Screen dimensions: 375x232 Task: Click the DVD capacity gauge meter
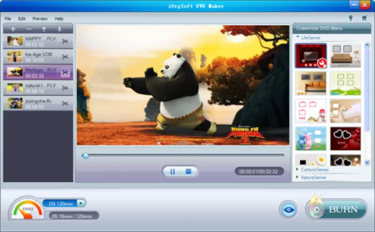point(27,208)
